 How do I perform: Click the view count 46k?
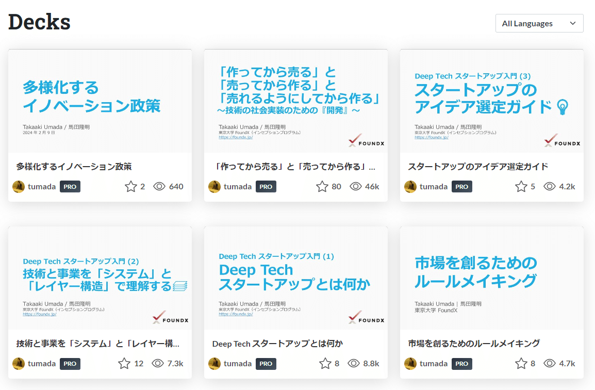click(372, 186)
